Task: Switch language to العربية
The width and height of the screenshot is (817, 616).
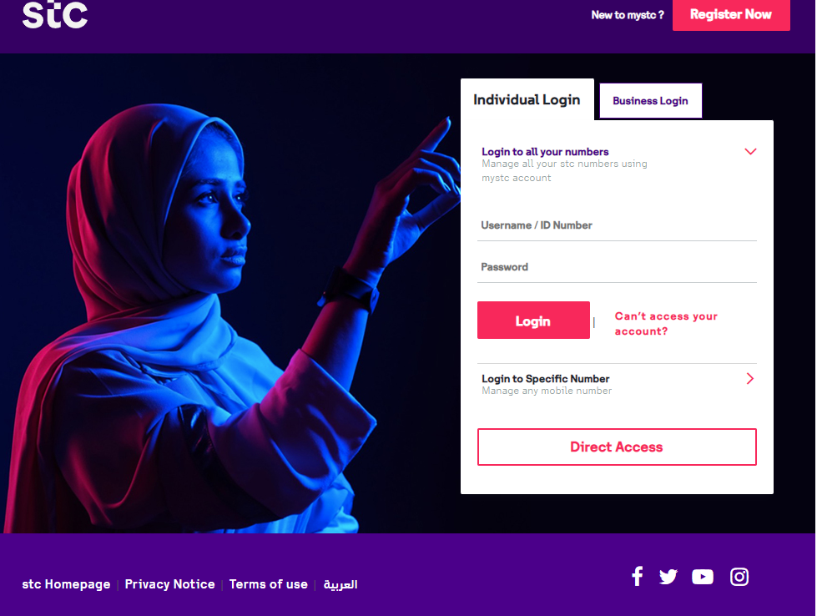Action: [340, 585]
